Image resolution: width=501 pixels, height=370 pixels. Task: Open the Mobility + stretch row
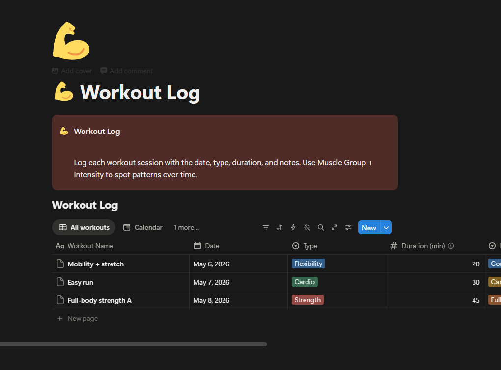[96, 264]
